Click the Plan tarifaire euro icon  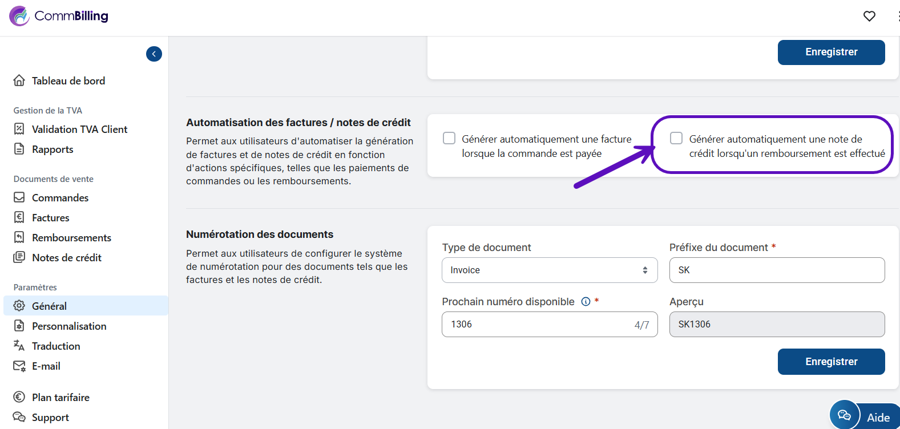[x=19, y=397]
